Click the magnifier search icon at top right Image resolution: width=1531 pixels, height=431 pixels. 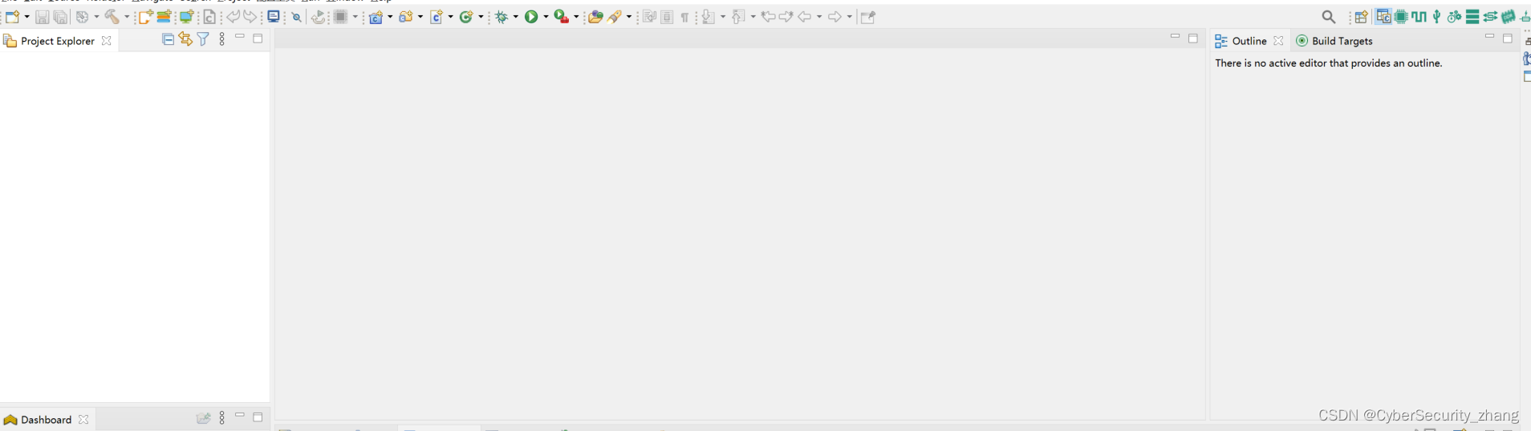(x=1329, y=17)
